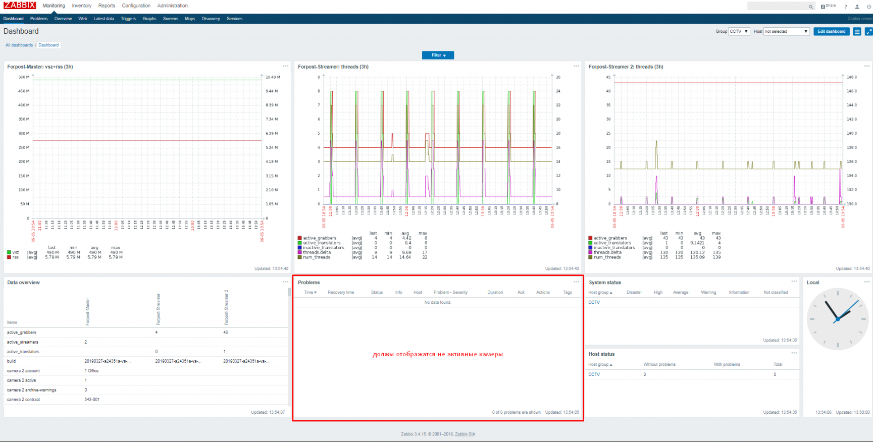Open the Problems widget three-dot menu
Viewport: 873px width, 442px height.
click(576, 282)
